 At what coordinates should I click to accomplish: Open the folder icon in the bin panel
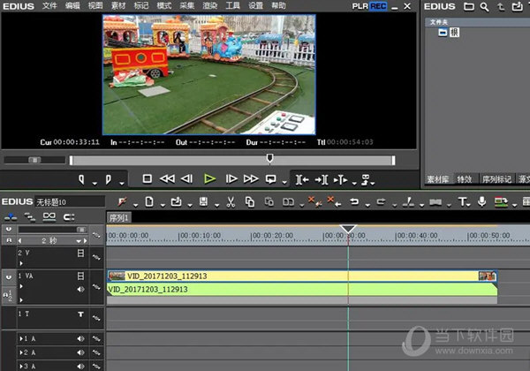[468, 6]
